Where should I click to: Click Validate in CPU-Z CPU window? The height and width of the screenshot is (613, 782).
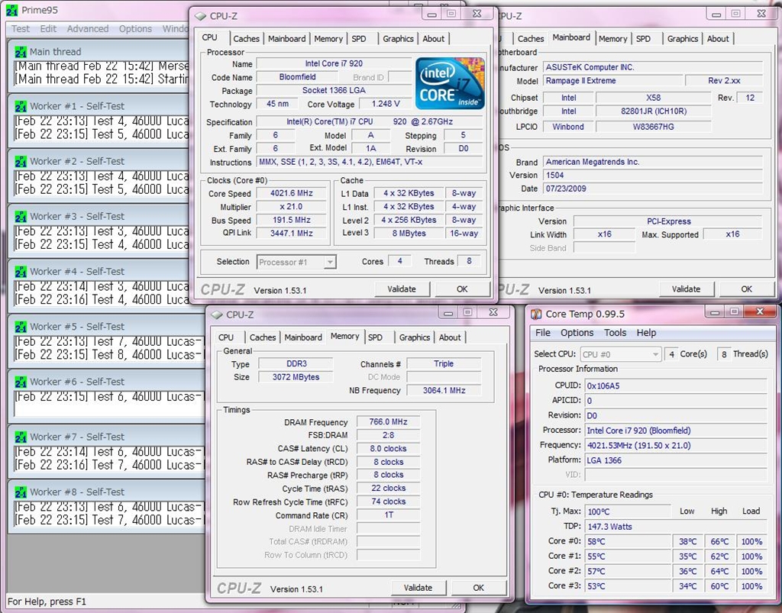click(402, 289)
